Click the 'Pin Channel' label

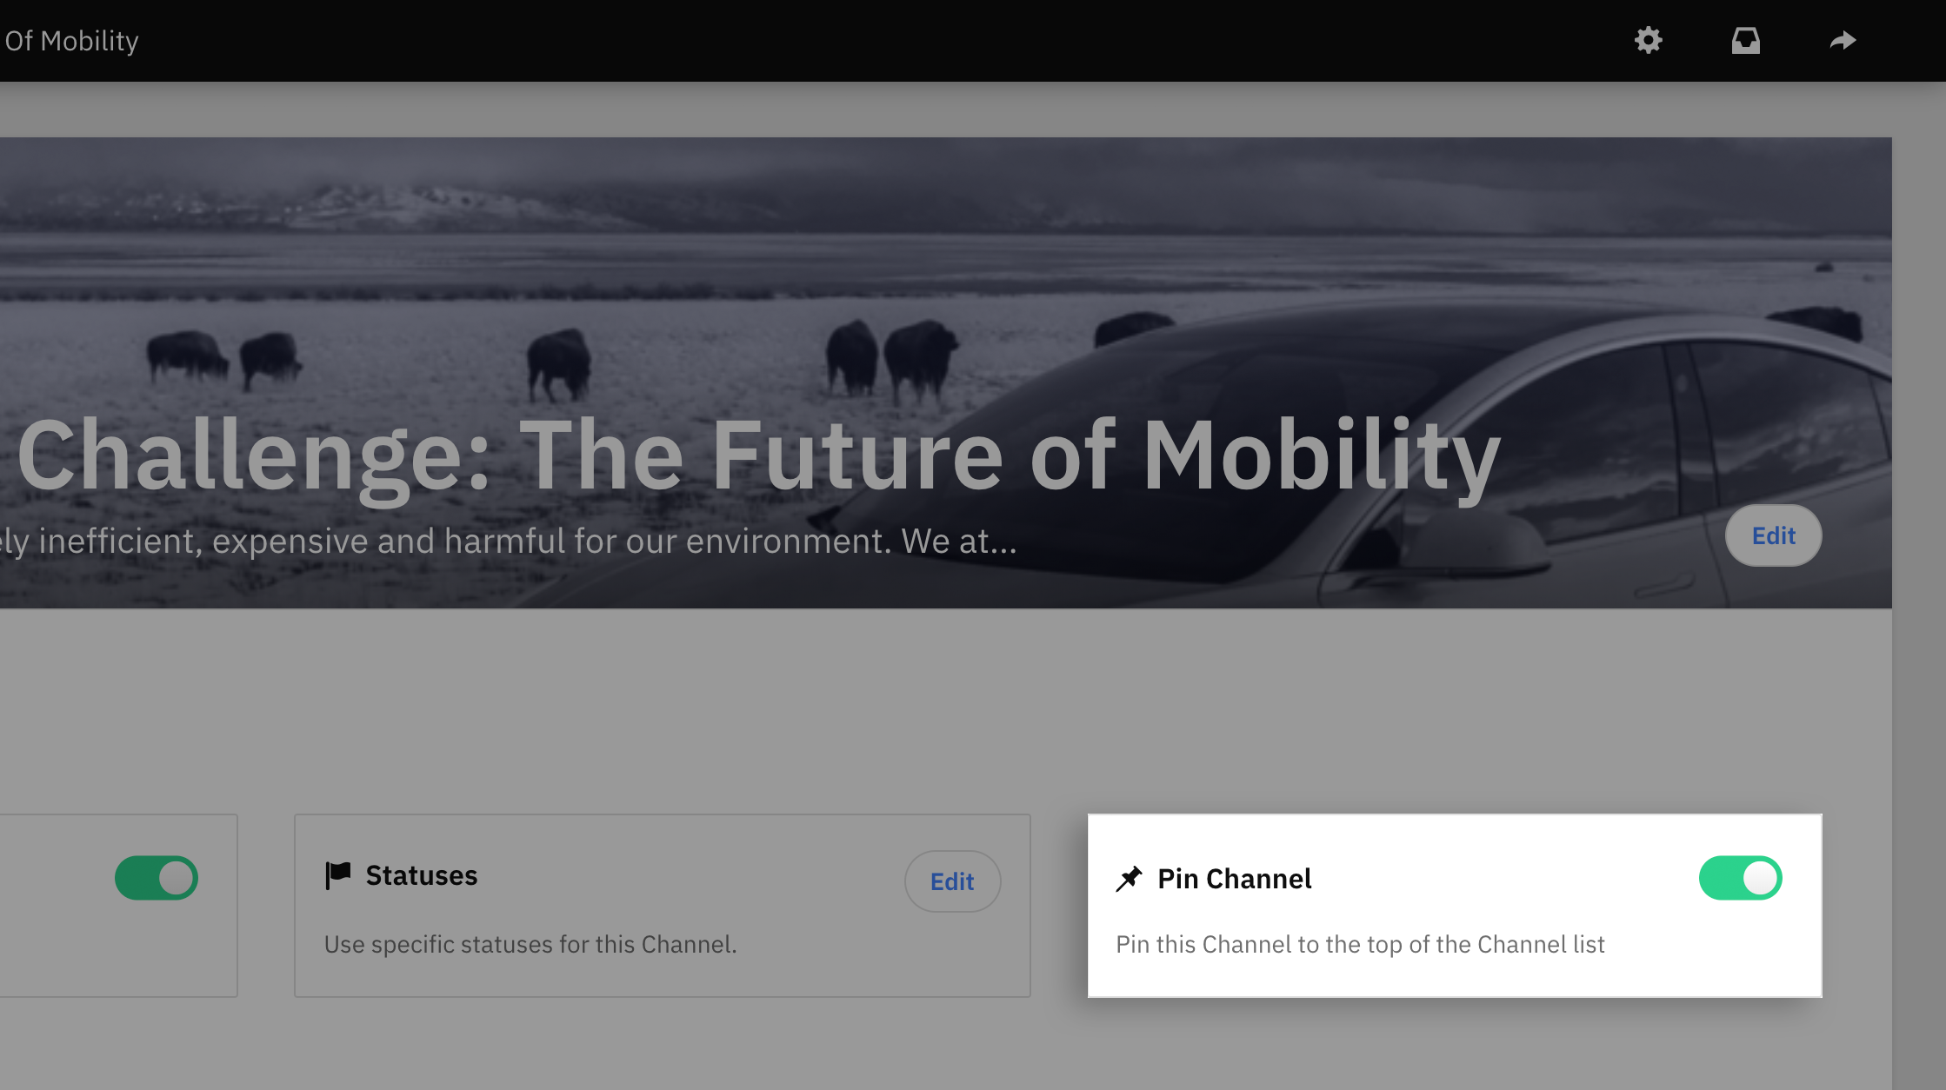coord(1234,879)
